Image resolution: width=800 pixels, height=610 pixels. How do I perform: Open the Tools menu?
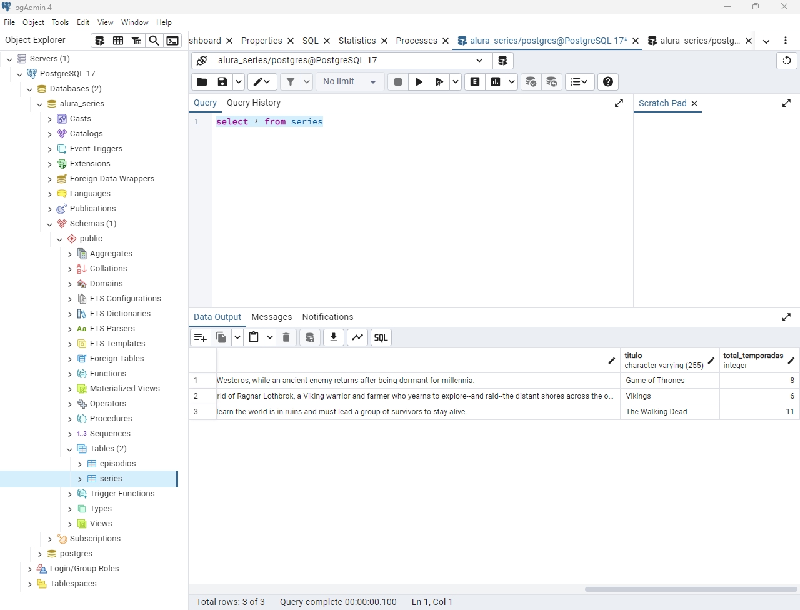click(60, 22)
